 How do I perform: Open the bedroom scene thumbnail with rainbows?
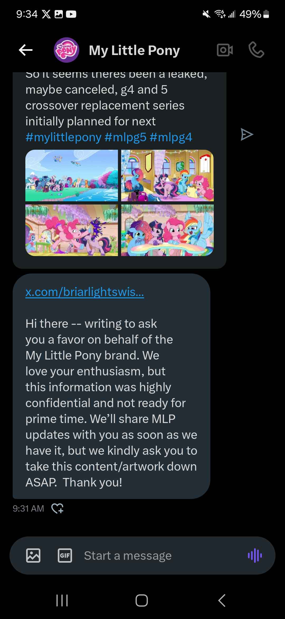167,175
